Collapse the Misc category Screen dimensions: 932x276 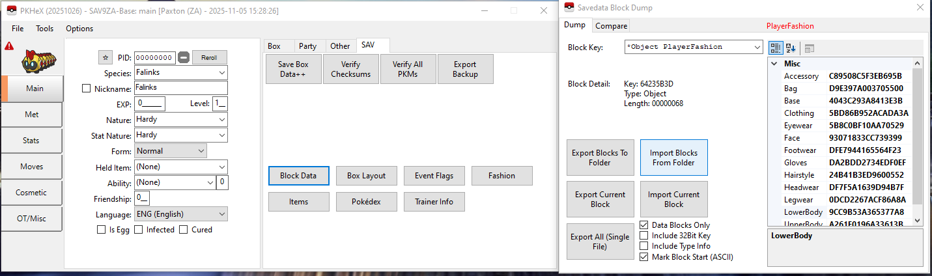pyautogui.click(x=774, y=64)
